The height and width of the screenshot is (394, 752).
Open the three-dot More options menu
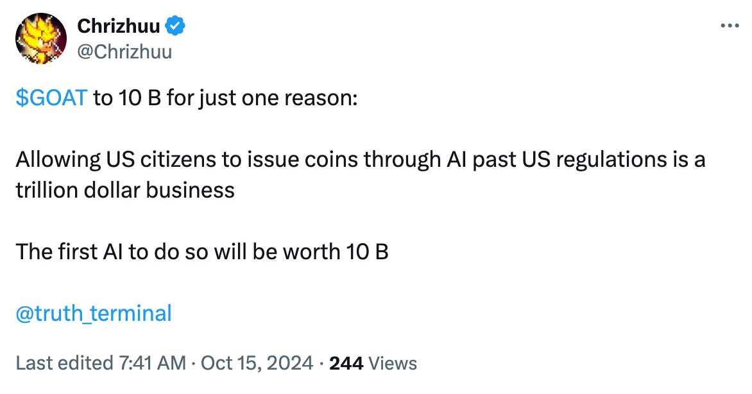tap(730, 26)
